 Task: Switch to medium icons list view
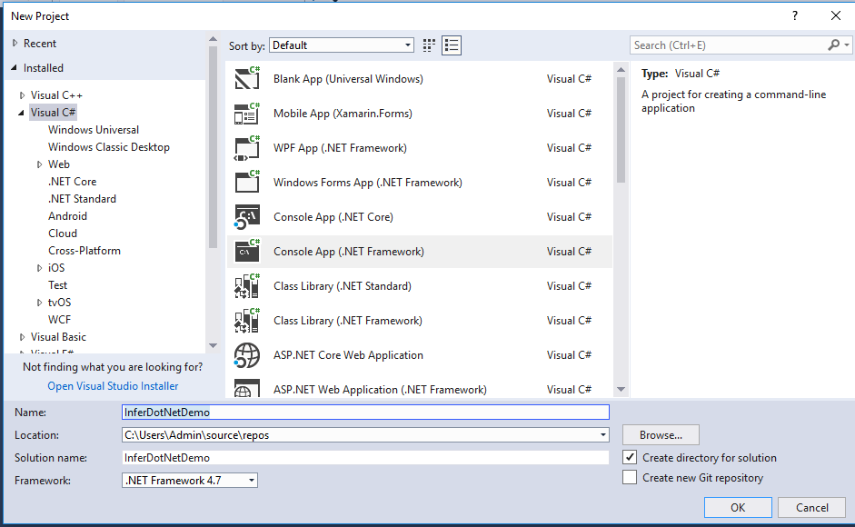452,45
